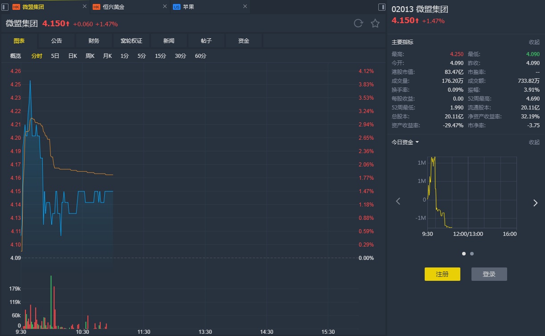Select the first carousel page dot
This screenshot has width=545, height=336.
point(464,254)
